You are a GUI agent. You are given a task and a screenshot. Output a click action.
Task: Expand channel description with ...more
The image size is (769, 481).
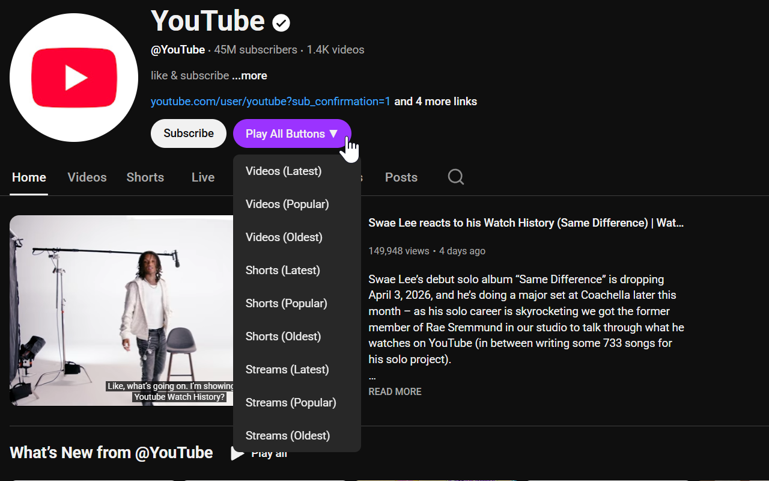tap(249, 76)
